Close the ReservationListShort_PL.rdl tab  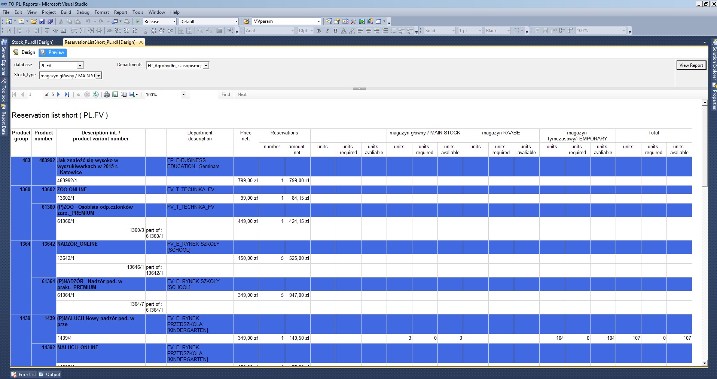pyautogui.click(x=141, y=42)
